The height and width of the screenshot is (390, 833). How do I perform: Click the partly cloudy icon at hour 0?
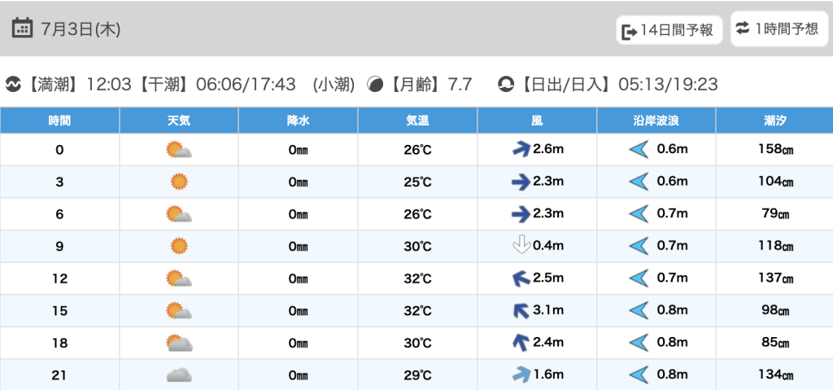coord(179,150)
